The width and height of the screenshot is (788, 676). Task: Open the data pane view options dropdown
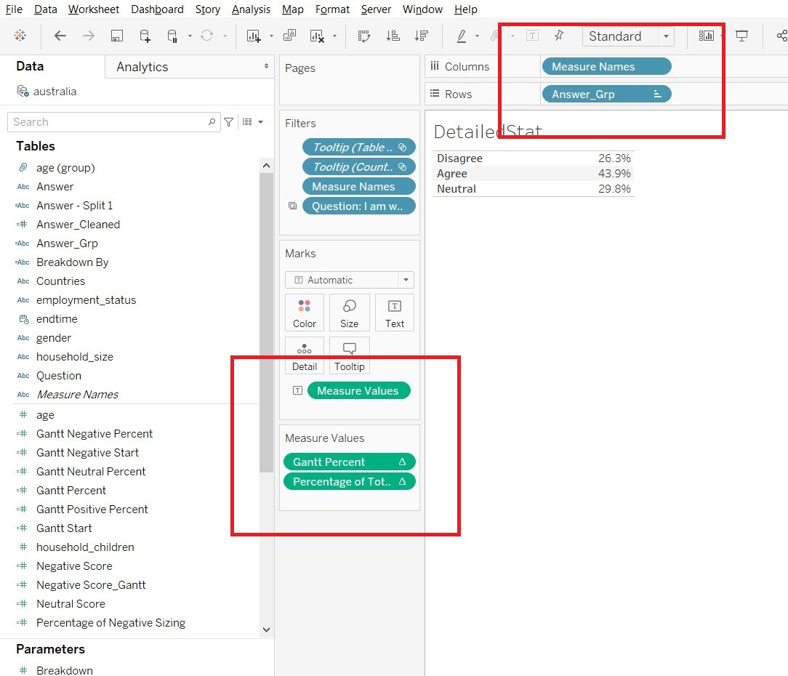[252, 122]
